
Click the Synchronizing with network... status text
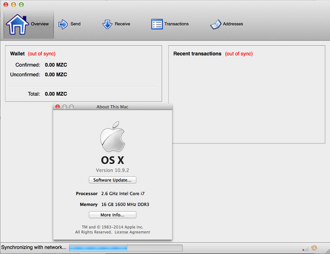coord(34,247)
